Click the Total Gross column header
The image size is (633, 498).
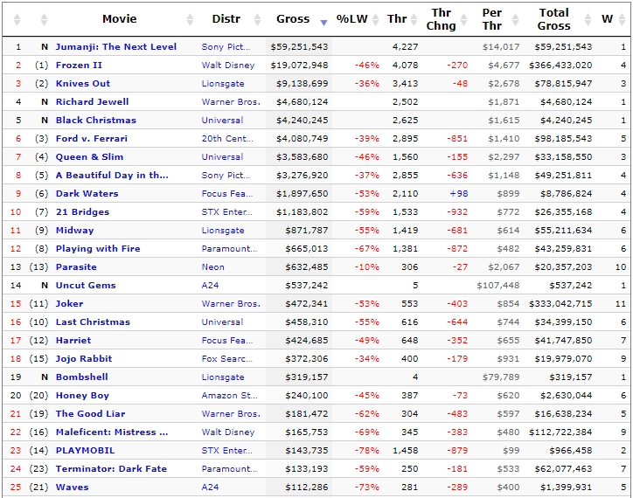(554, 19)
